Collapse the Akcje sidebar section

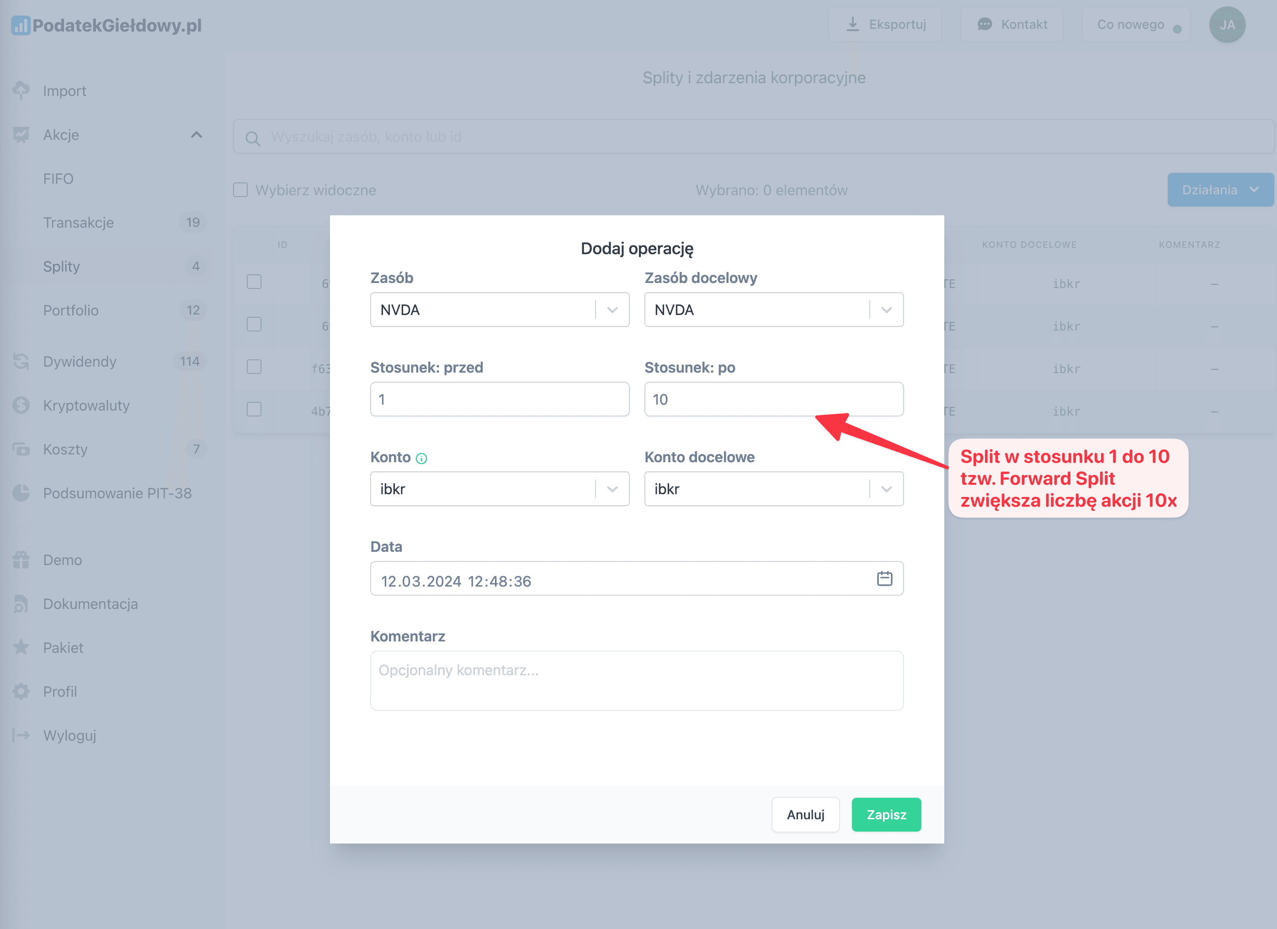(x=196, y=135)
